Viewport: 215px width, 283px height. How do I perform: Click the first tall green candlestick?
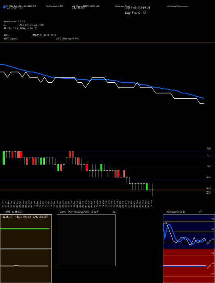(3, 158)
